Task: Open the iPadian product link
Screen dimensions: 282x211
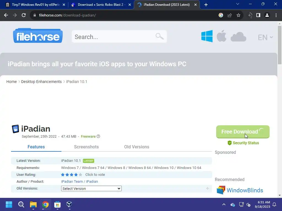Action: point(92,182)
